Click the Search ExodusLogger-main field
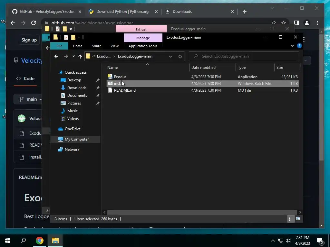Screen dimensions: 330x247 click(244, 56)
